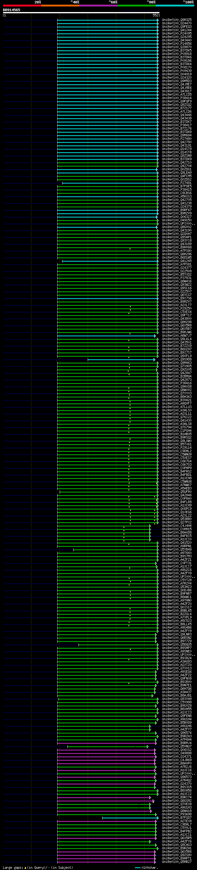Click the query end position 552
The image size is (197, 870).
155,15
